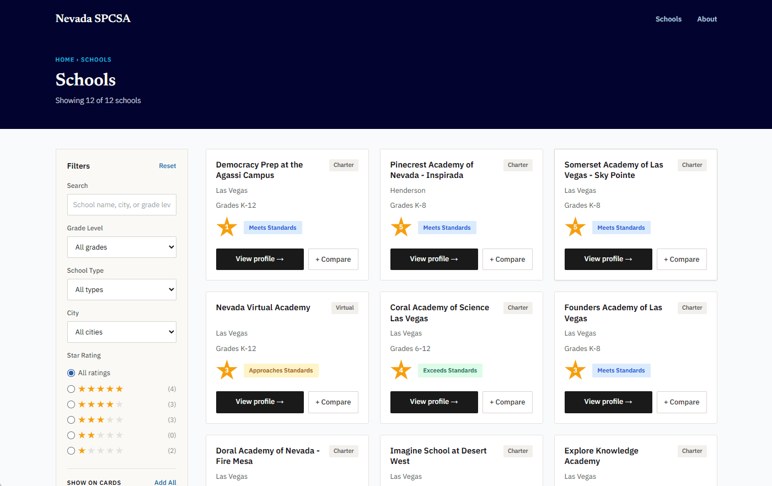View profile of Democracy Prep at the Agassi Campus
Screen dimensions: 772x486
point(260,259)
